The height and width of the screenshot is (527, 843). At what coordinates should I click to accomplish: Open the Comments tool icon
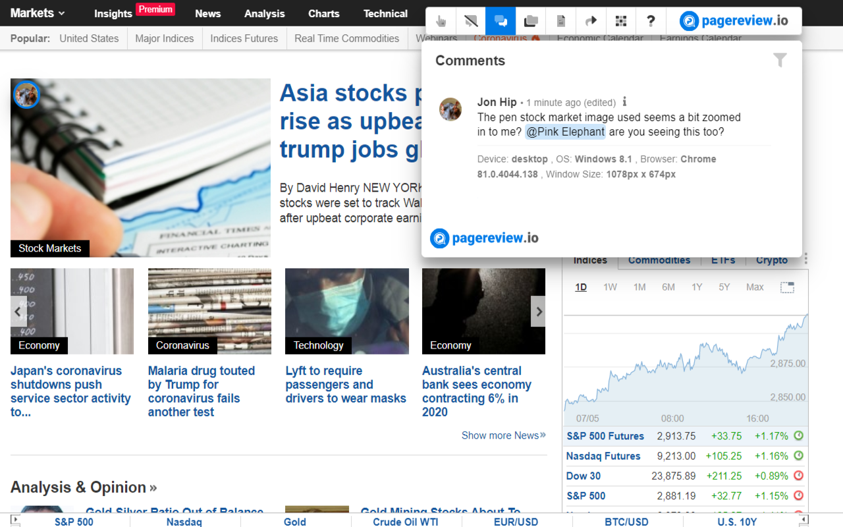click(x=500, y=20)
